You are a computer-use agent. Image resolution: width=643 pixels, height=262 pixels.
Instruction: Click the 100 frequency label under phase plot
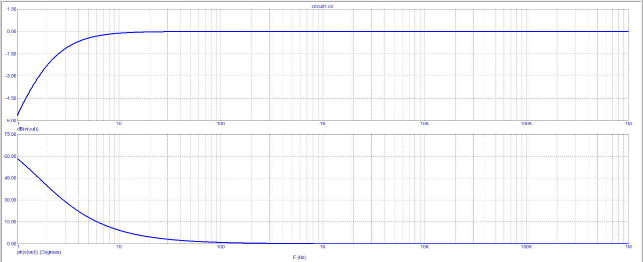point(221,247)
